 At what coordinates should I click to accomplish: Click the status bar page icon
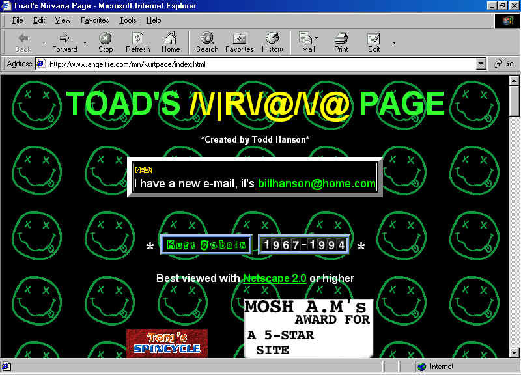(x=6, y=367)
